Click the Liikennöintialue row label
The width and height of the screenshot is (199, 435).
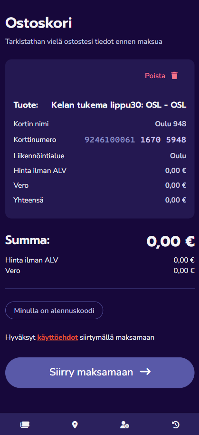coord(39,156)
